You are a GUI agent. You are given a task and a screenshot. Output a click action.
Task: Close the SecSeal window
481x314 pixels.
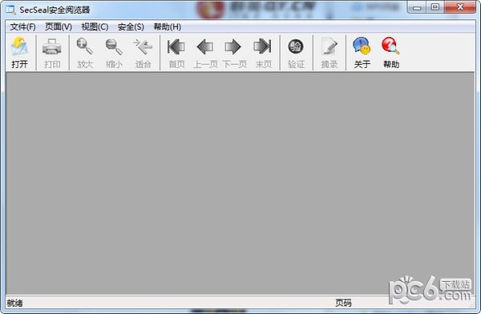(x=460, y=7)
